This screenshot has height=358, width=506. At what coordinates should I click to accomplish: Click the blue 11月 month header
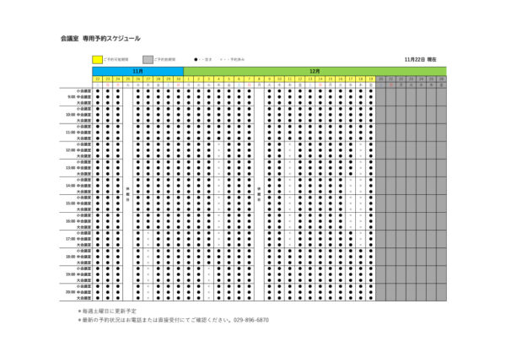click(x=138, y=71)
